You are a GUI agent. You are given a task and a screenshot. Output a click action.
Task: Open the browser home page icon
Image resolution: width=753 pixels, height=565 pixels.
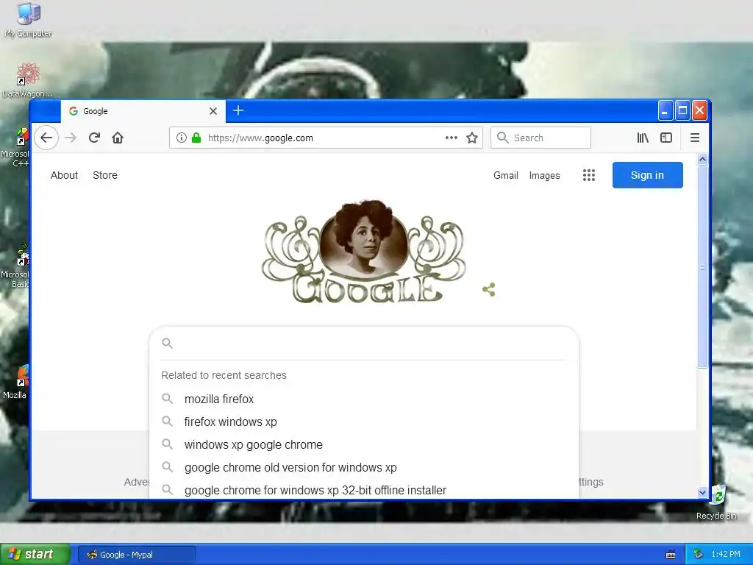[x=118, y=138]
